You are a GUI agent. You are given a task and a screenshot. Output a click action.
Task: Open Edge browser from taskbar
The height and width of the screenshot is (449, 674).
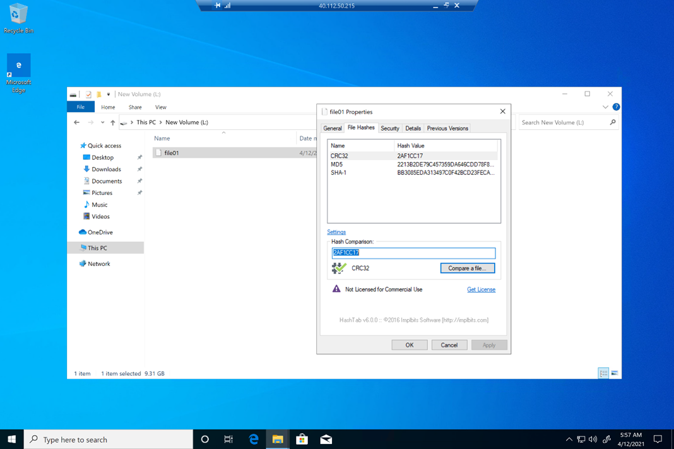[x=254, y=439]
